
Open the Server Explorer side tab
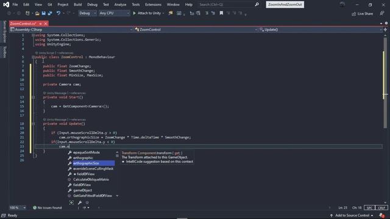coord(4,31)
